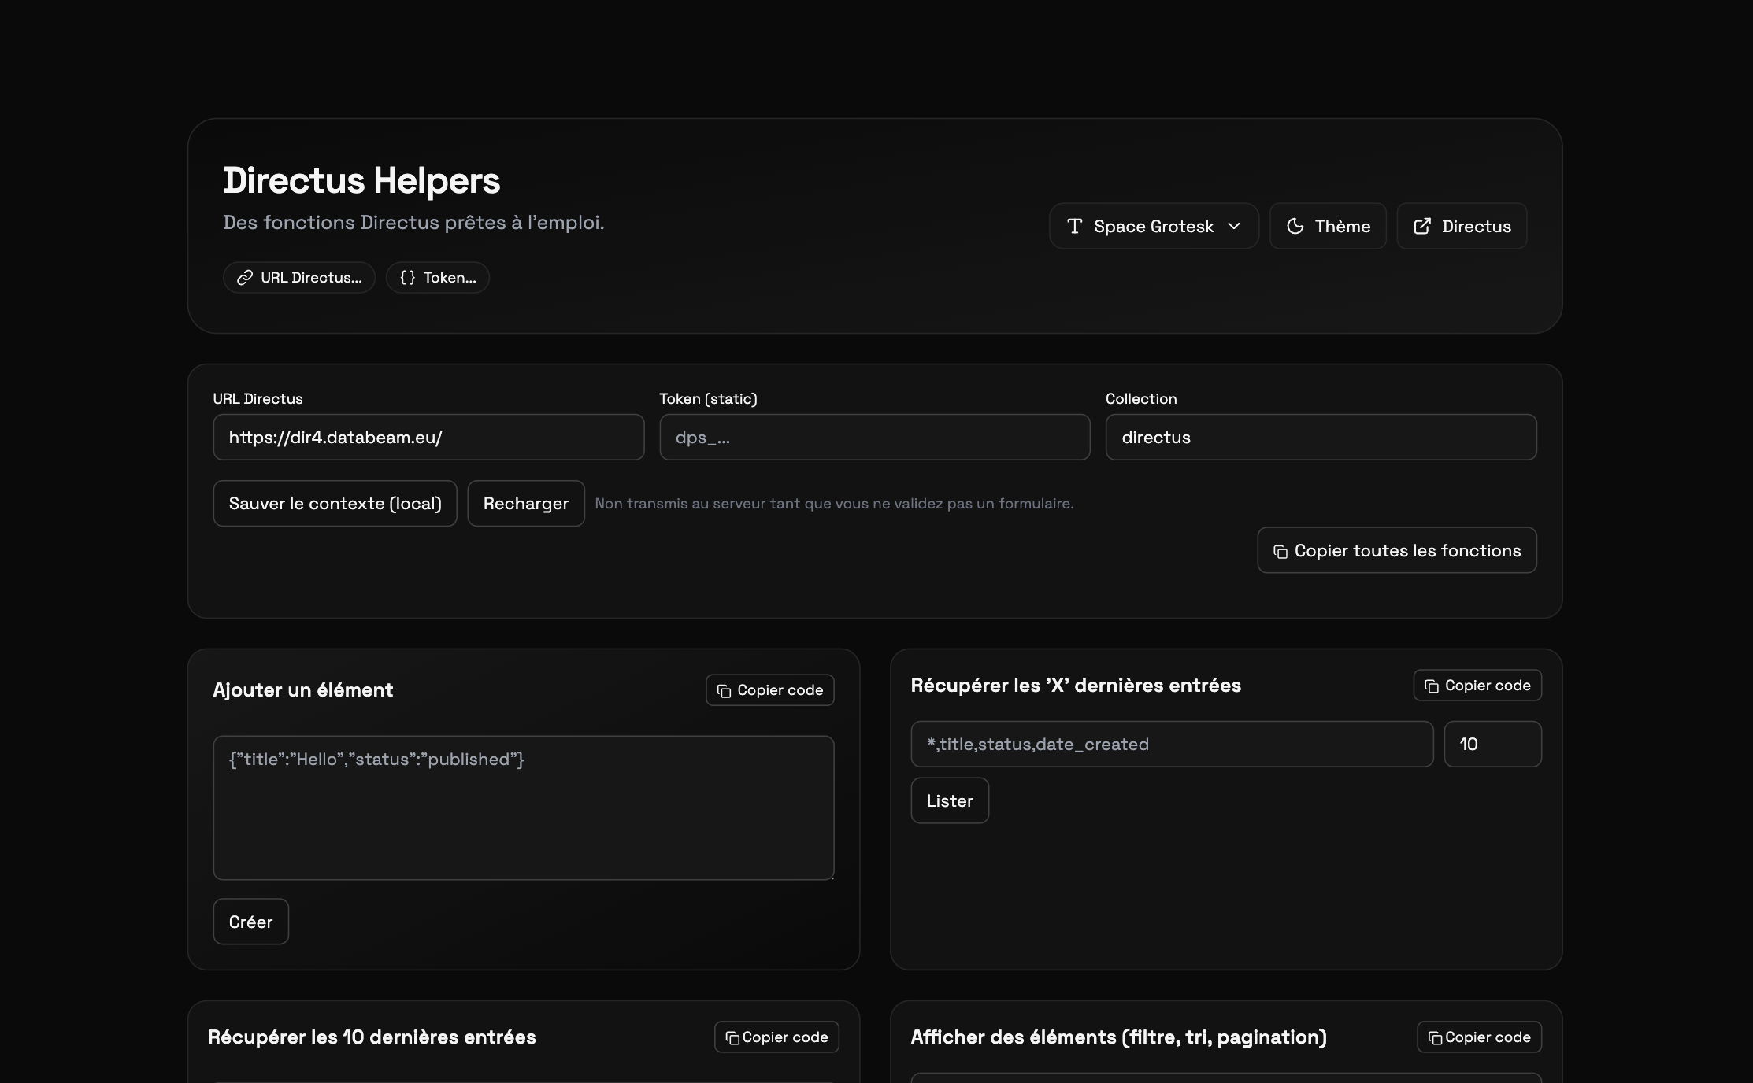Screen dimensions: 1753x1083
Task: Click the curly braces icon in Token chip
Action: (x=407, y=278)
